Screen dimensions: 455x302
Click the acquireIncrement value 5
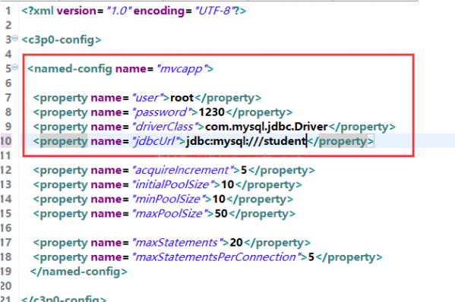click(x=244, y=170)
